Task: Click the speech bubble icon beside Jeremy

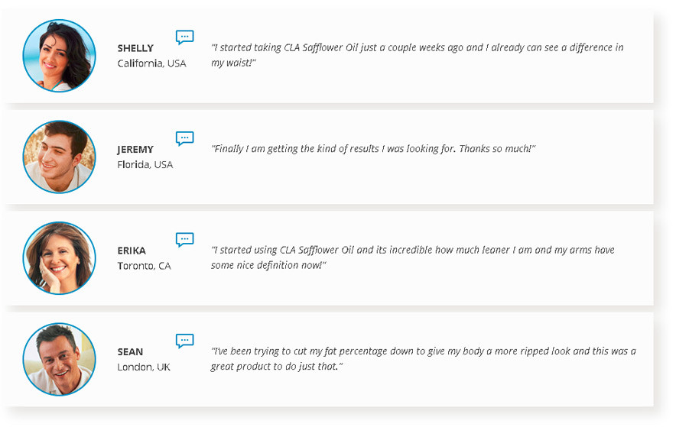Action: pos(184,138)
